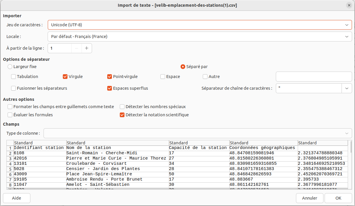The image size is (355, 206).
Task: Enable the Espace separator
Action: tap(162, 77)
